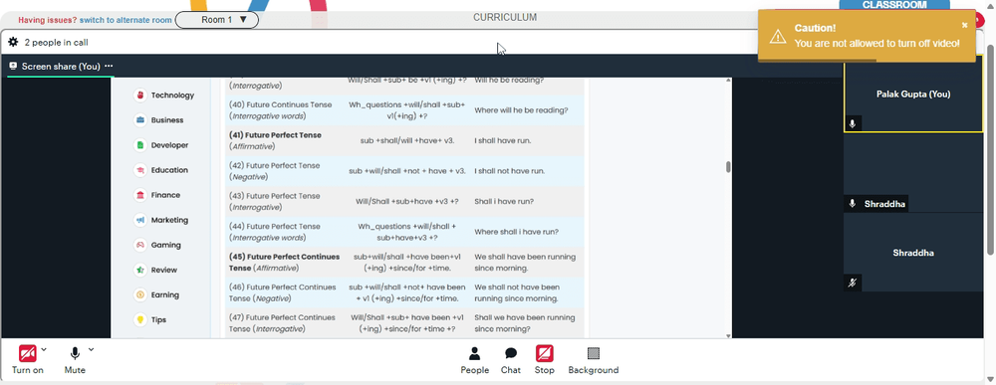The image size is (996, 385).
Task: Click example 'I shall not have run.'
Action: click(x=509, y=171)
